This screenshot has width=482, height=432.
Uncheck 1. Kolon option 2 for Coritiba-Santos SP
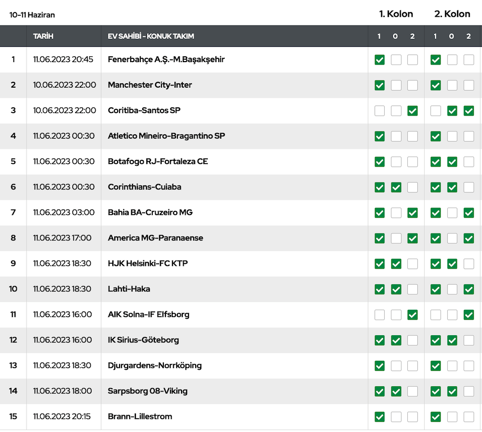pyautogui.click(x=413, y=111)
